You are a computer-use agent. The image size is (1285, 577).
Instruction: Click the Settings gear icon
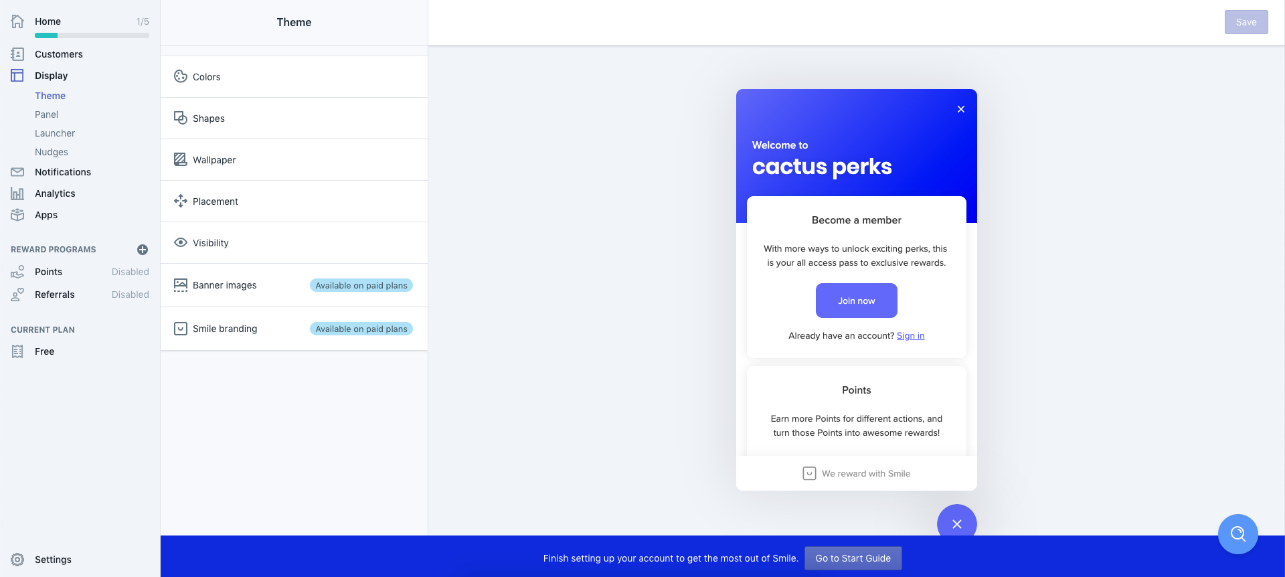17,560
